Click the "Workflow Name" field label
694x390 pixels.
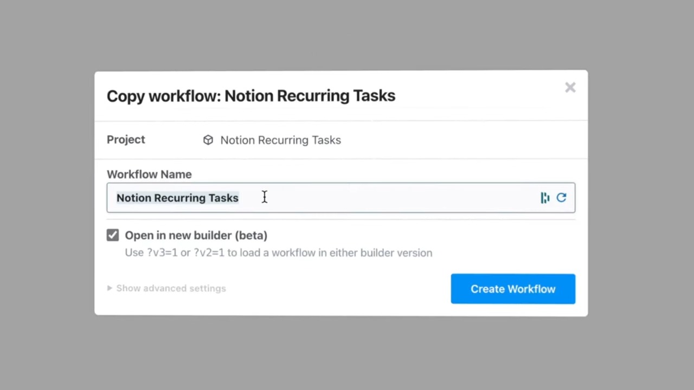pos(149,174)
